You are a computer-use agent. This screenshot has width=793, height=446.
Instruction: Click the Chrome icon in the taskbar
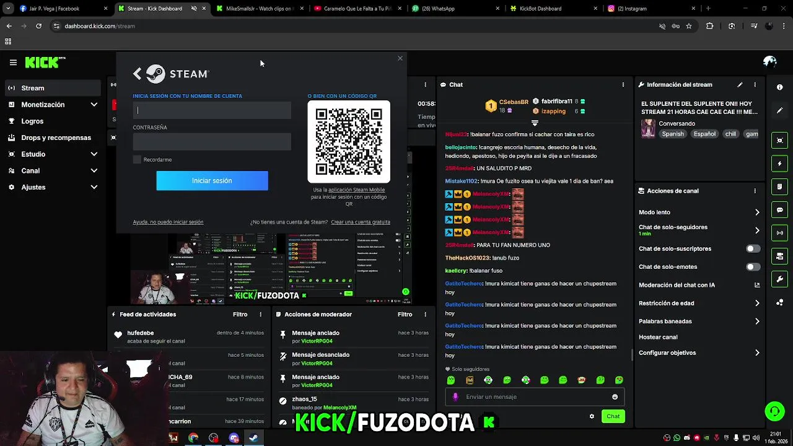click(x=193, y=438)
